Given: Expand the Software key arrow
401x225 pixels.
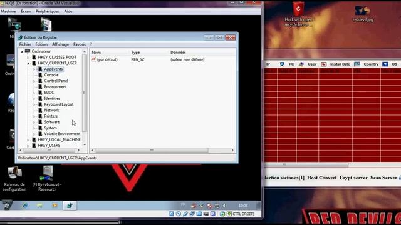Looking at the screenshot, I should coord(34,122).
